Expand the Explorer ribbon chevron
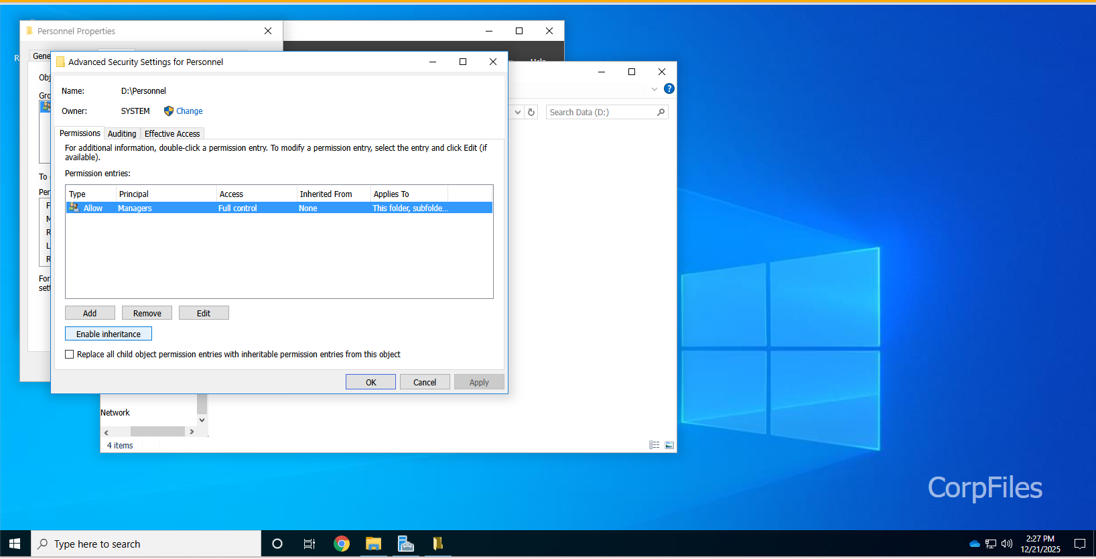 tap(655, 89)
